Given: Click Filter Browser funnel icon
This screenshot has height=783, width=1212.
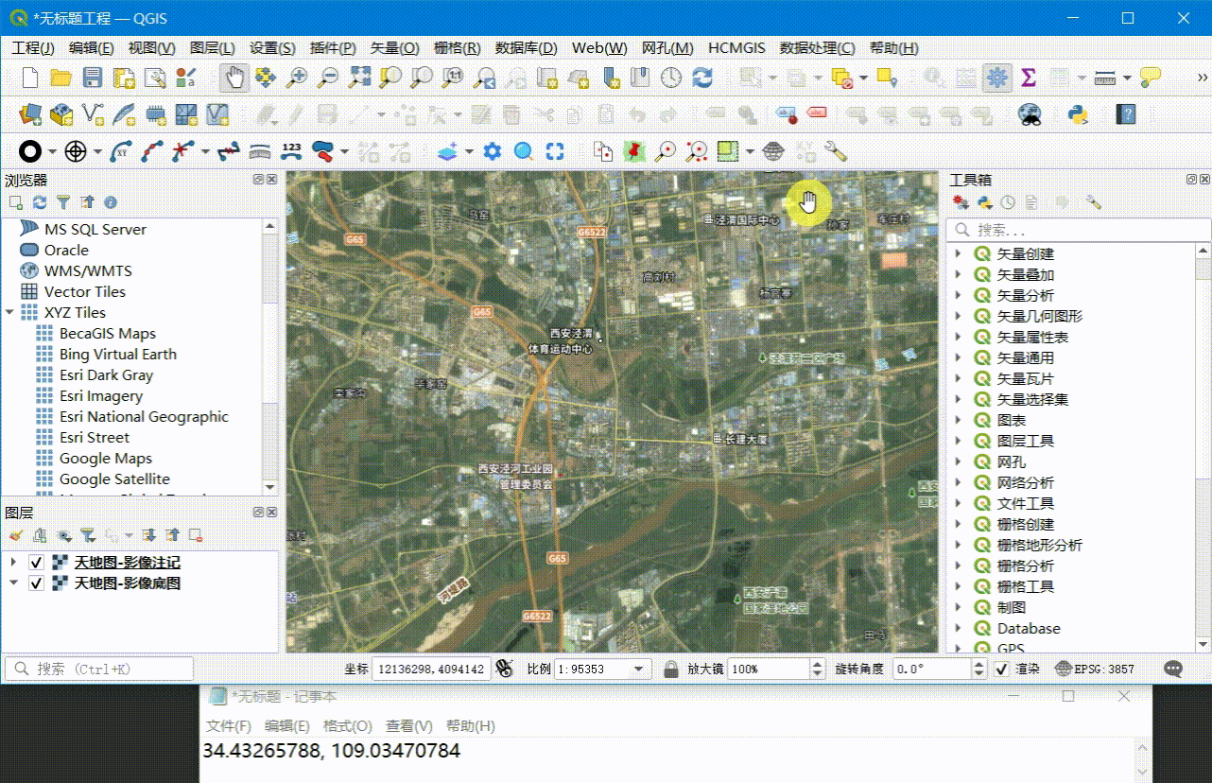Looking at the screenshot, I should [63, 202].
